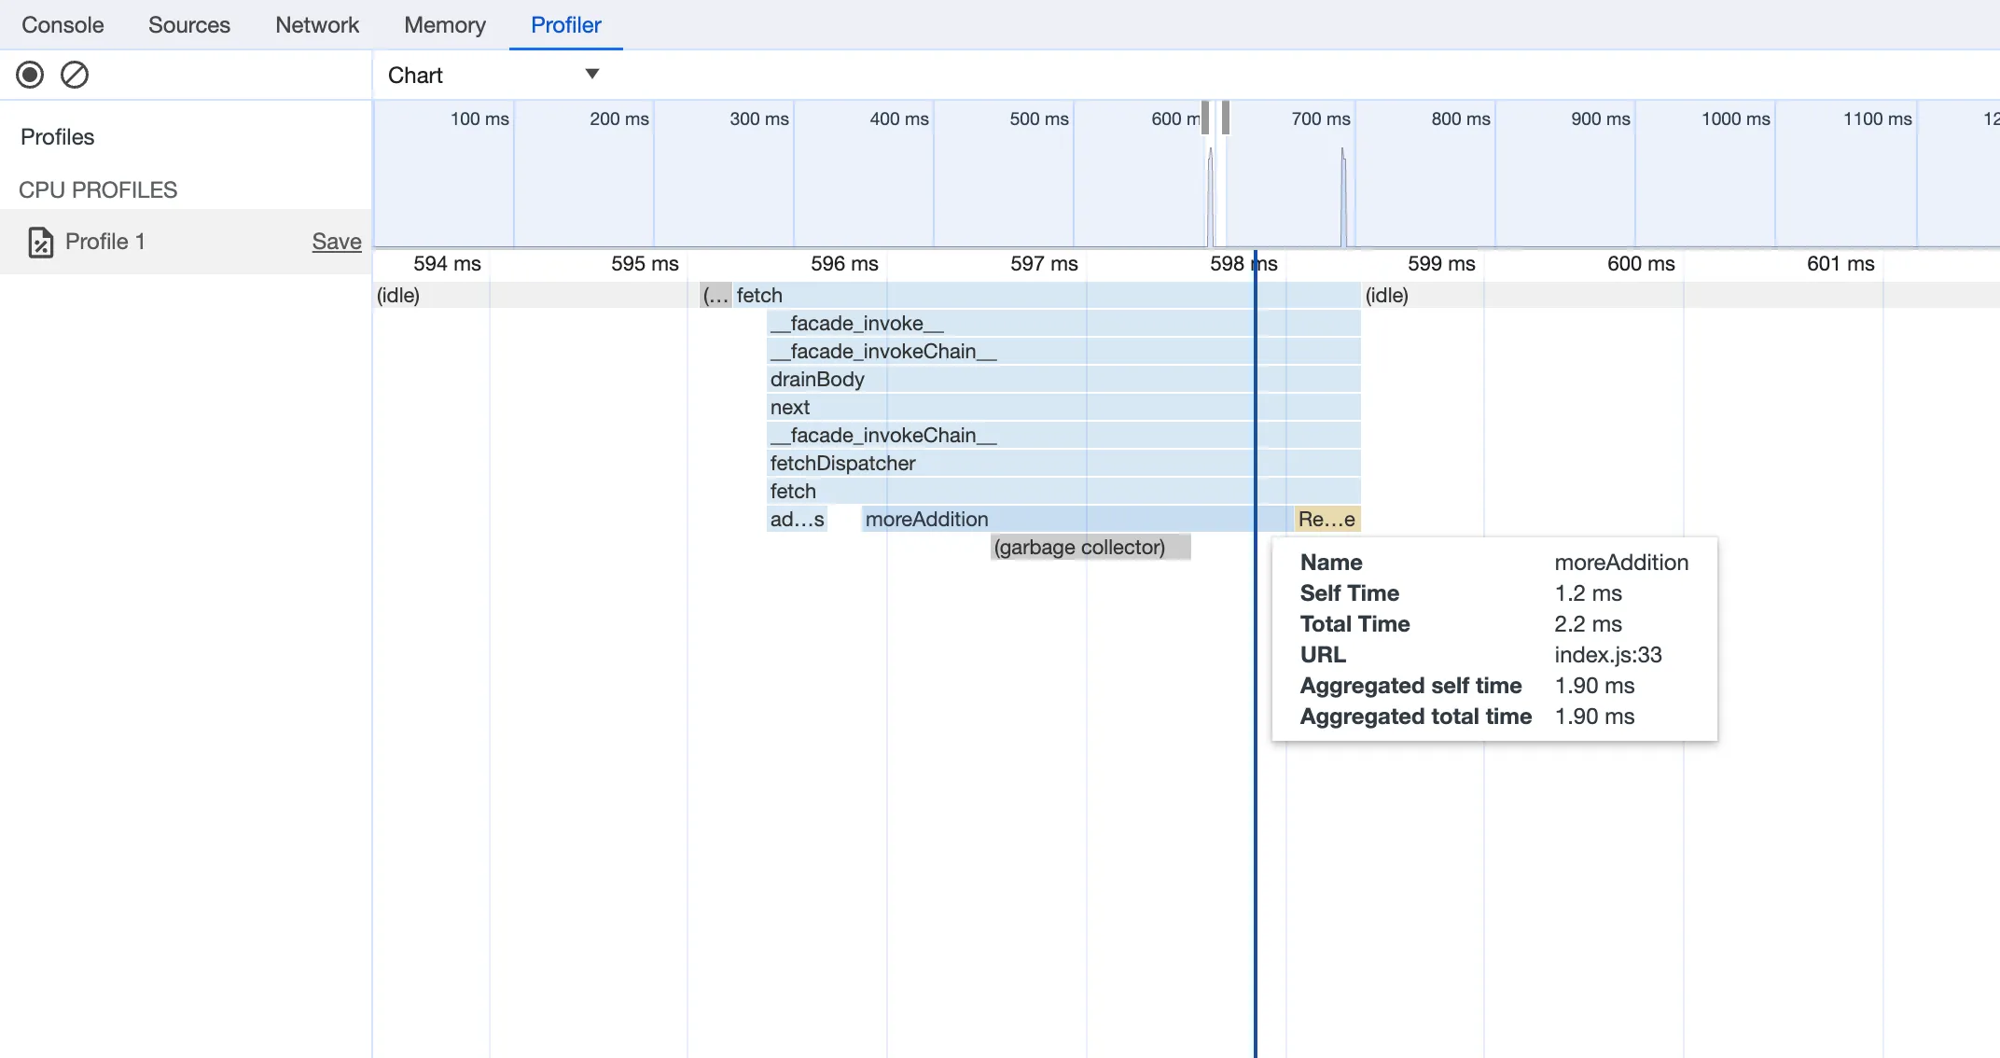Switch to the Console tab

pyautogui.click(x=62, y=25)
